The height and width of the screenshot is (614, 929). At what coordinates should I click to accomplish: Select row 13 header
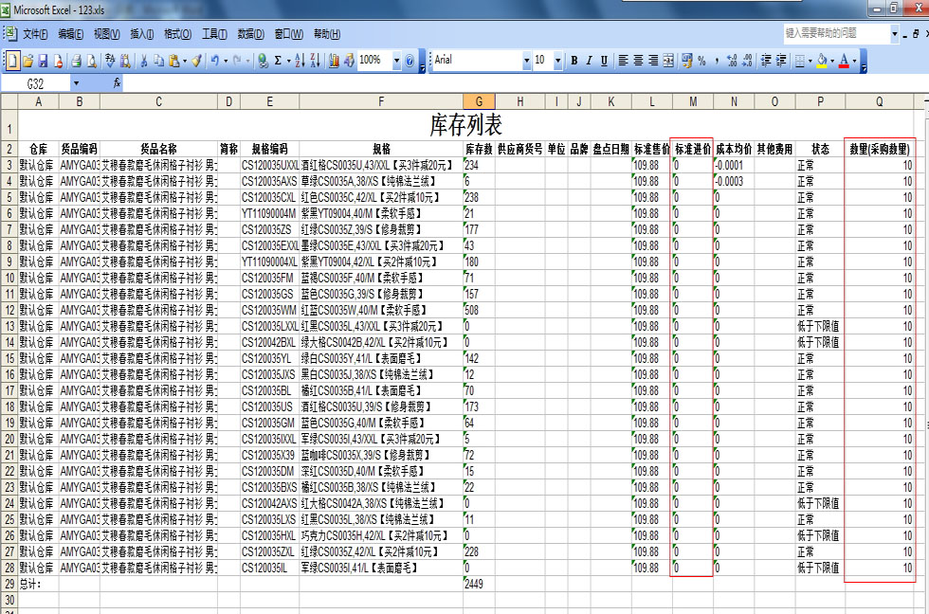[x=9, y=326]
